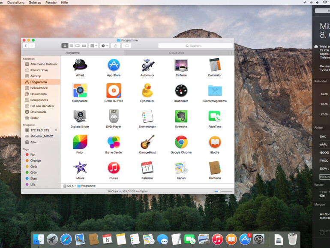Open the Hilfe menu
This screenshot has height=248, width=330.
click(64, 3)
